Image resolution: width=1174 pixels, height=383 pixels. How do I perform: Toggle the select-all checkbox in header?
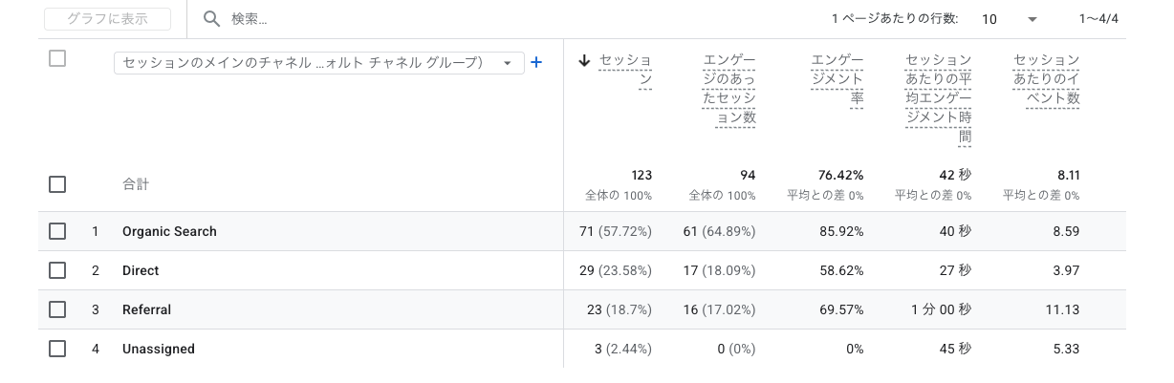[57, 59]
